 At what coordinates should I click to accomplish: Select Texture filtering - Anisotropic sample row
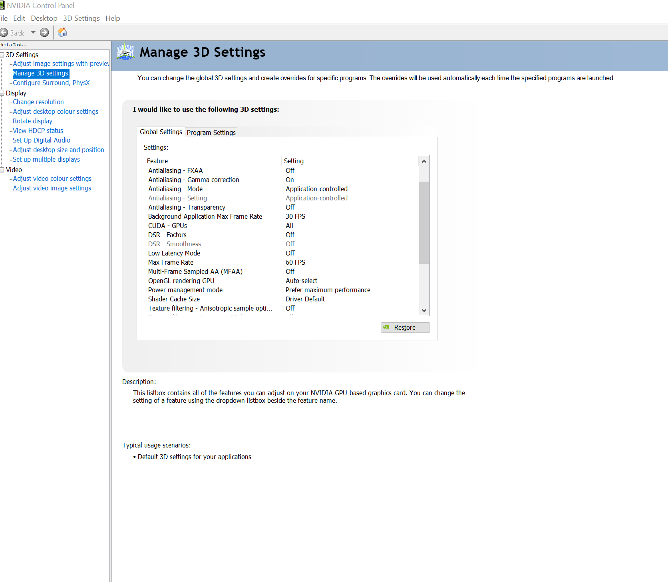(x=282, y=308)
